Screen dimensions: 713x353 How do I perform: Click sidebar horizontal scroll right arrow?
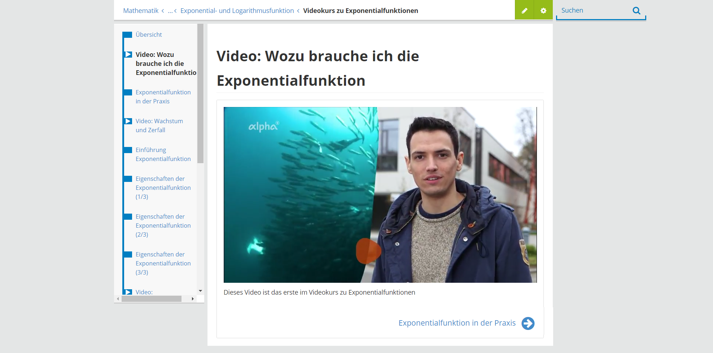(193, 299)
